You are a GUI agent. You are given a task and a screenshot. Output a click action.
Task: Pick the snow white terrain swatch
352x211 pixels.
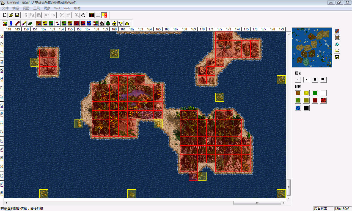(323, 93)
